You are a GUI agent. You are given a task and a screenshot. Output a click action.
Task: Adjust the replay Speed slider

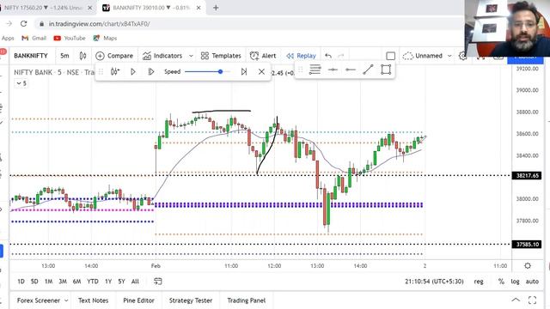click(x=208, y=72)
